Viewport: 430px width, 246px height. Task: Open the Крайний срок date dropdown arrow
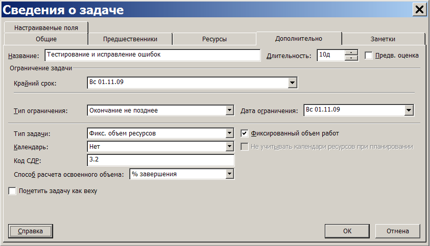click(x=292, y=83)
